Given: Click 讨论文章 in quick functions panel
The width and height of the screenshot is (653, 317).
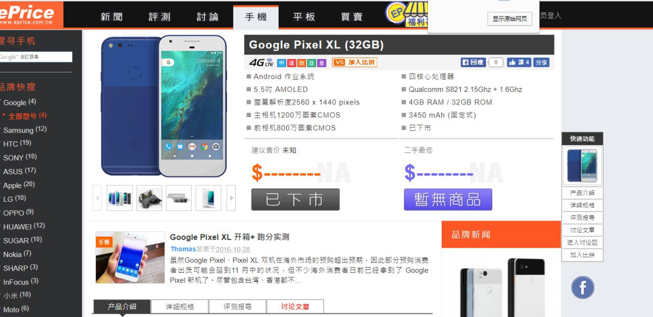Looking at the screenshot, I should coord(582,230).
